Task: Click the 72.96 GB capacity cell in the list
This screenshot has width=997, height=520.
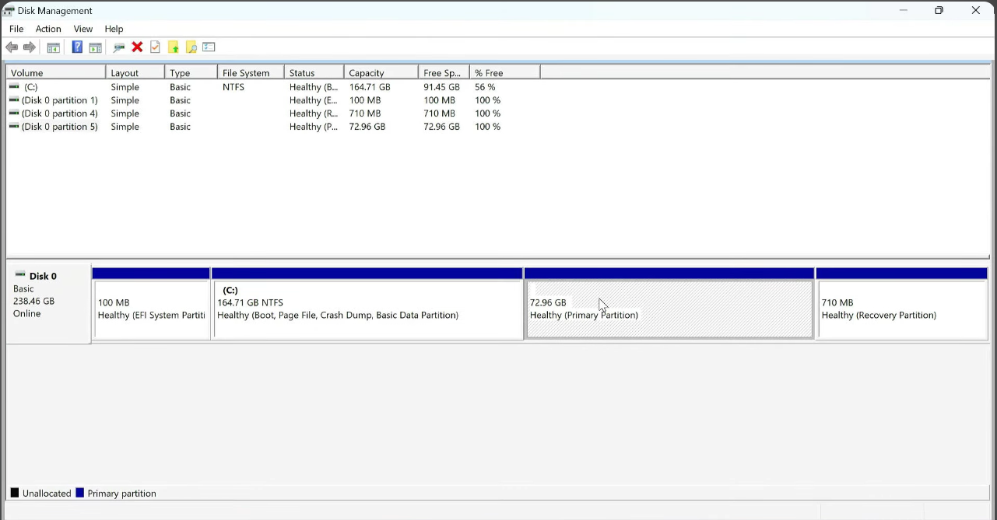Action: [x=367, y=127]
